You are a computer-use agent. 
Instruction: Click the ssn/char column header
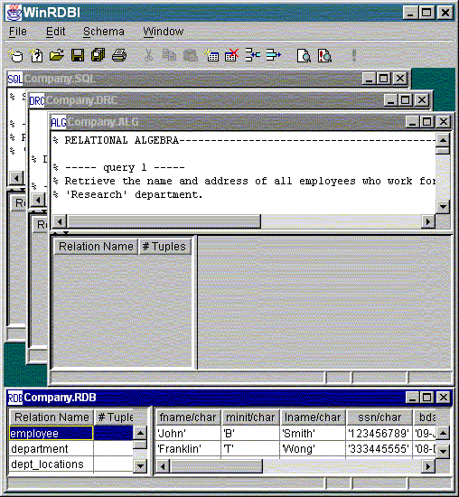pyautogui.click(x=379, y=417)
